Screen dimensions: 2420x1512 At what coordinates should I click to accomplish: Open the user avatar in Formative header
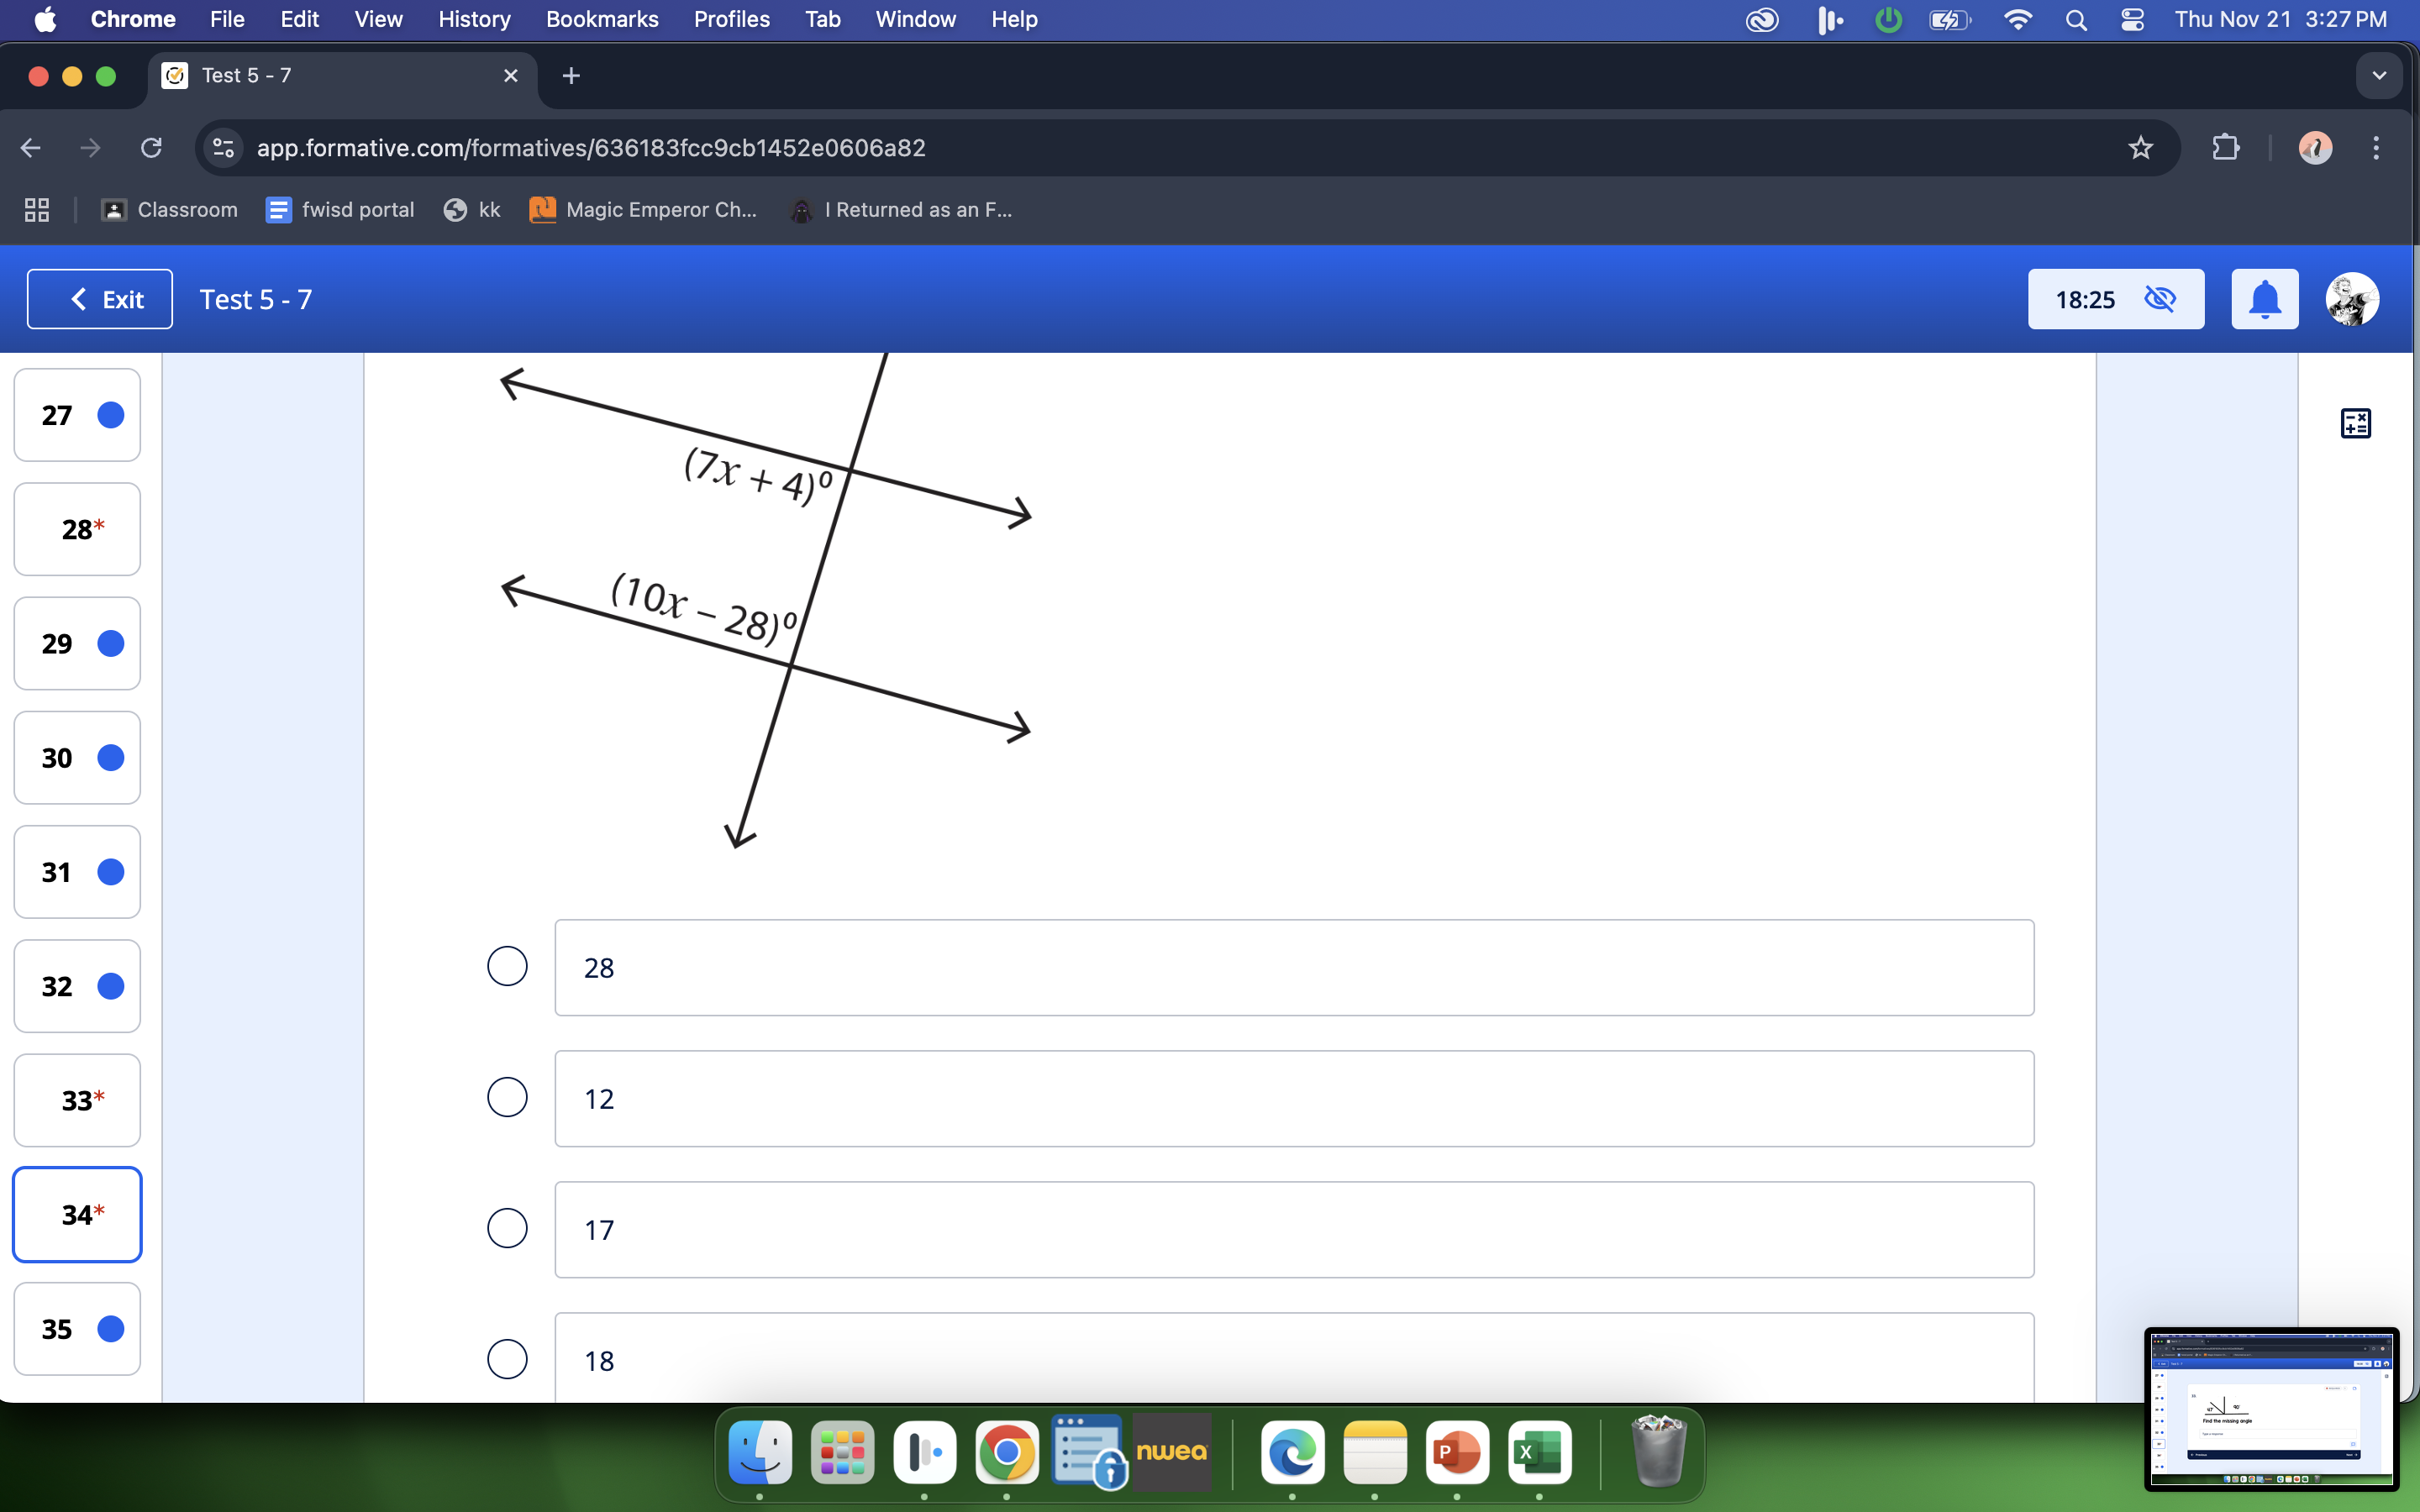2352,299
